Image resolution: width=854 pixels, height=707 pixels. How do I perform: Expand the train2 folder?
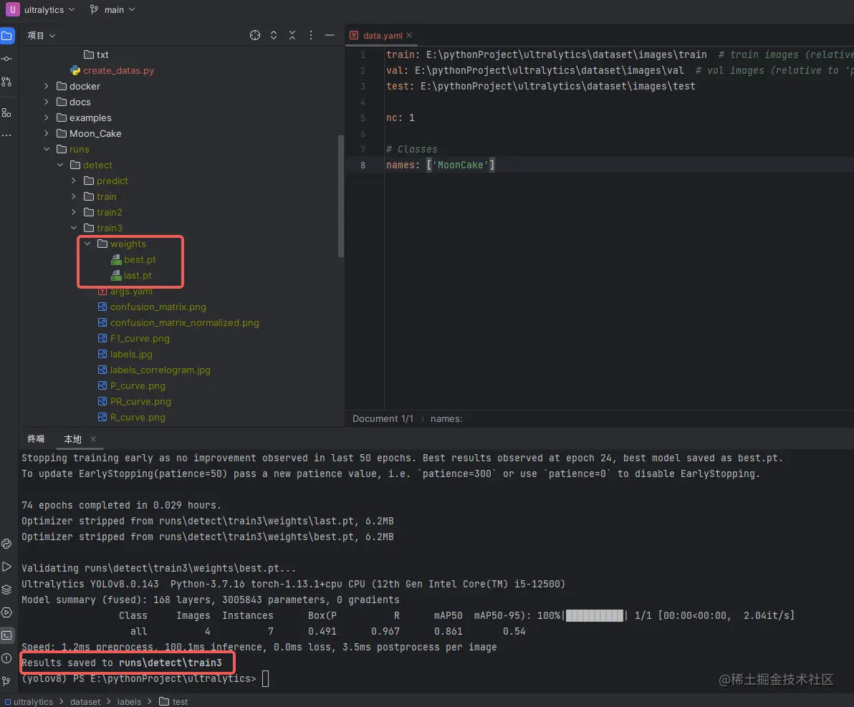point(74,213)
